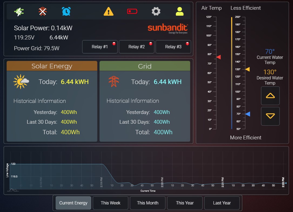This screenshot has width=293, height=212.
Task: Click the red low battery icon
Action: [x=132, y=12]
